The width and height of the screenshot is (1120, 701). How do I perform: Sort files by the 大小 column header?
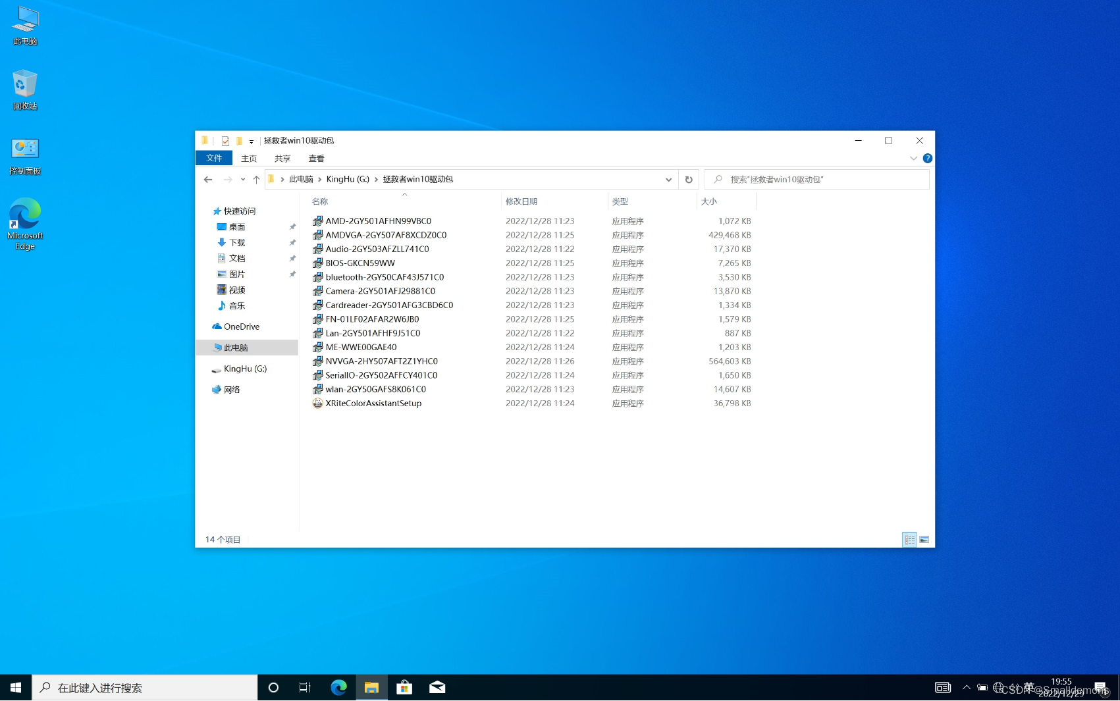pos(709,201)
